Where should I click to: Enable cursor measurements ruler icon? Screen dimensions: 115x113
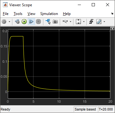(99, 22)
